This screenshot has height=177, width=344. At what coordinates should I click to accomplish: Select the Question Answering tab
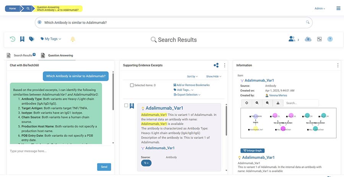pyautogui.click(x=57, y=55)
